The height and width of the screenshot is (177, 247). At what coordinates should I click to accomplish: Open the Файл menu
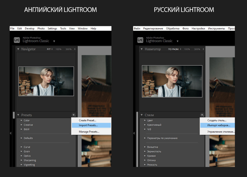point(137,28)
